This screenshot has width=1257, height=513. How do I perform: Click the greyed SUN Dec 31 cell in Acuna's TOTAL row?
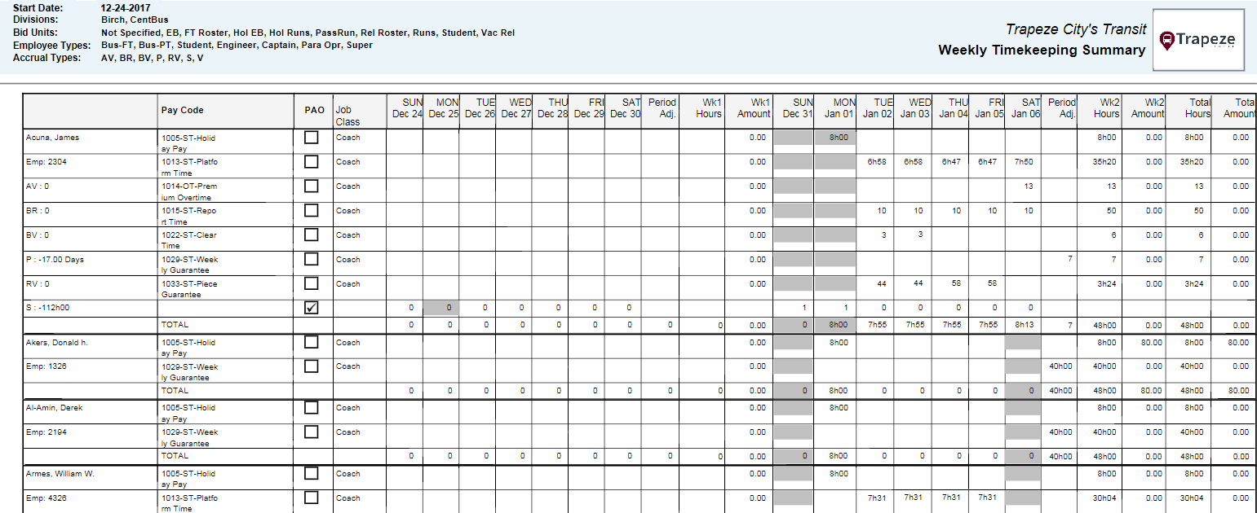pyautogui.click(x=792, y=323)
